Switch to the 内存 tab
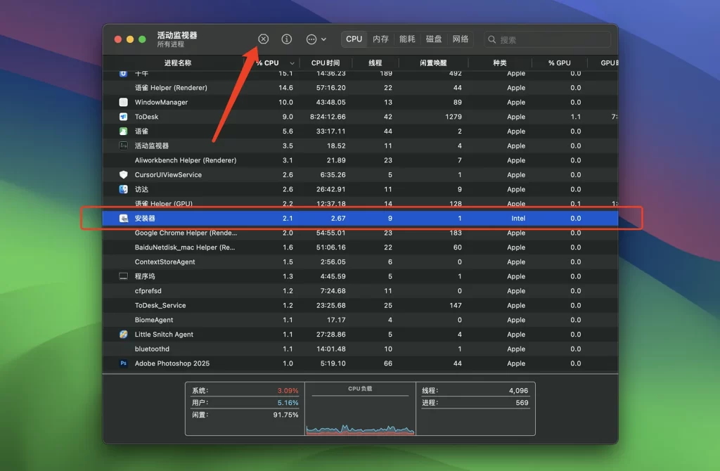720x471 pixels. pyautogui.click(x=380, y=39)
